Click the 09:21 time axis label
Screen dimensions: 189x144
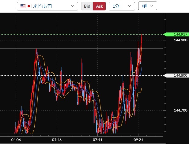[138, 140]
